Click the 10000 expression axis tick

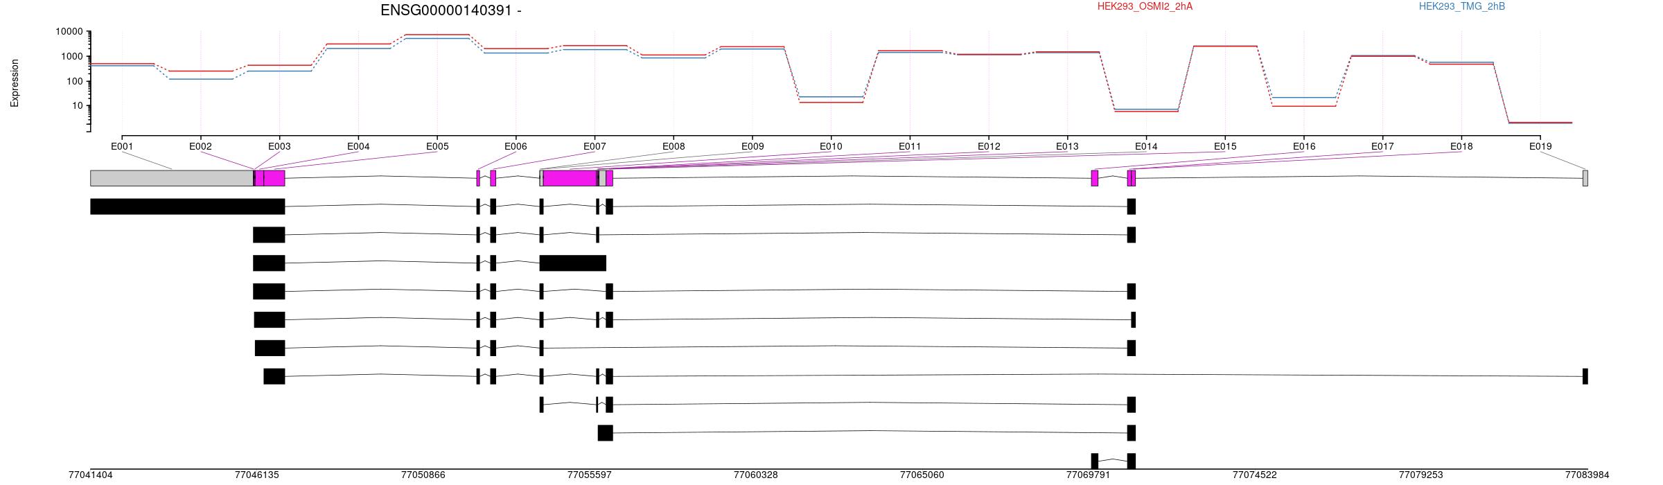coord(69,32)
